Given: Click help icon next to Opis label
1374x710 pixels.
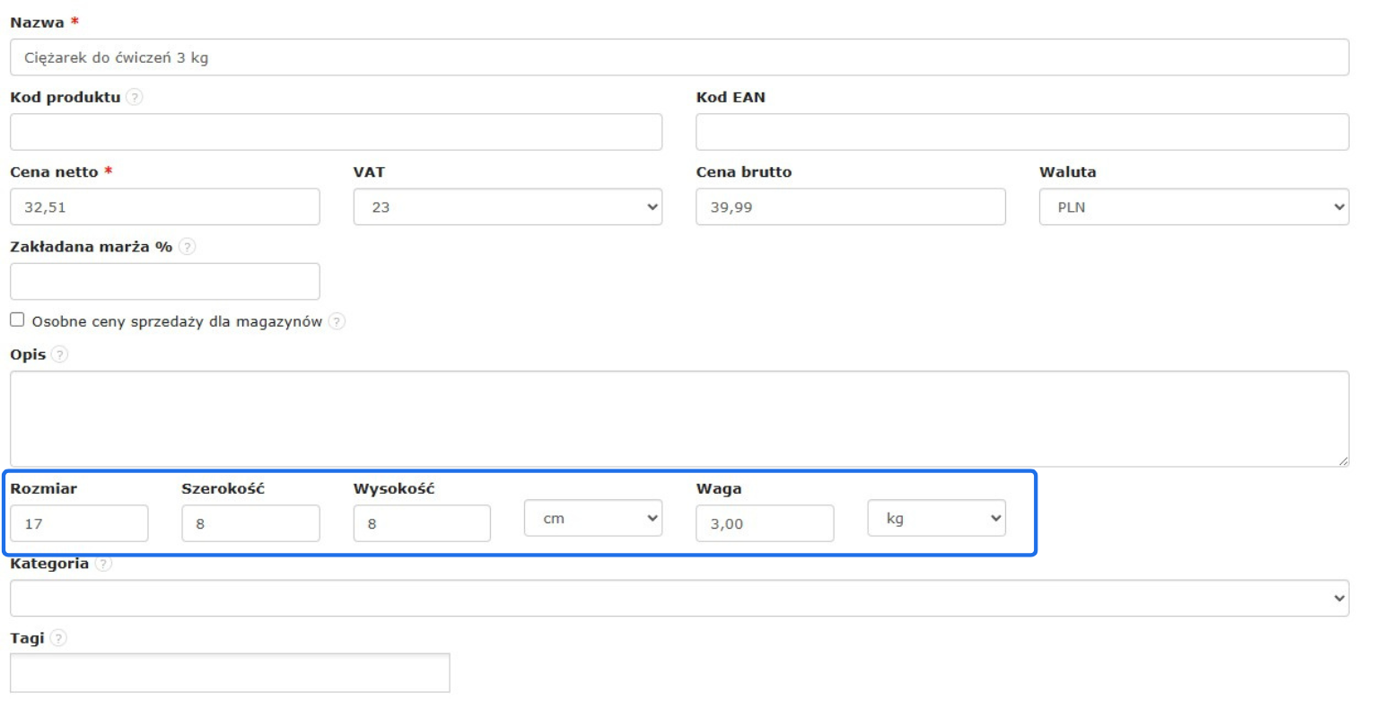Looking at the screenshot, I should [x=60, y=355].
